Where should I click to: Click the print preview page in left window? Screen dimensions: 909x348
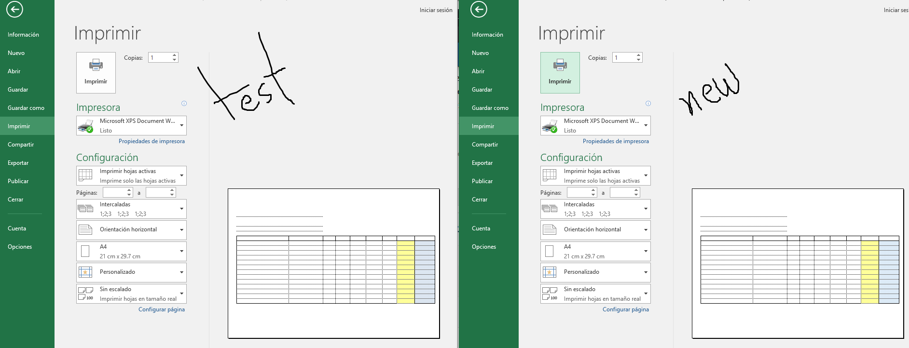[333, 264]
